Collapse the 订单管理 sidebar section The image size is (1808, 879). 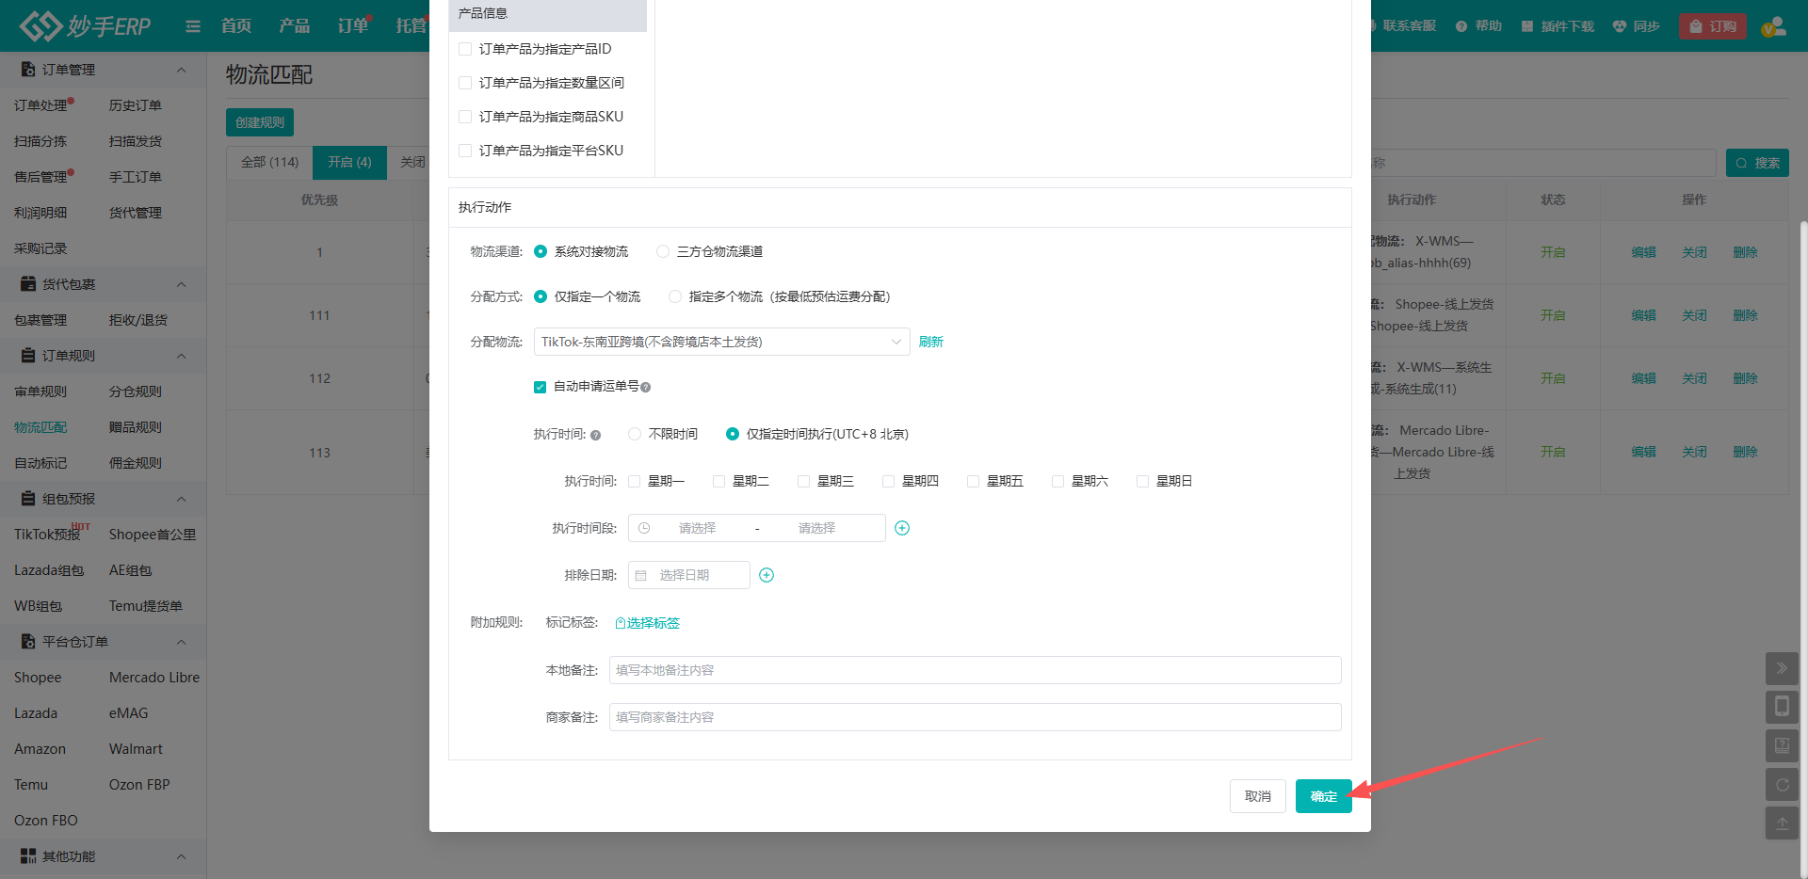click(181, 70)
